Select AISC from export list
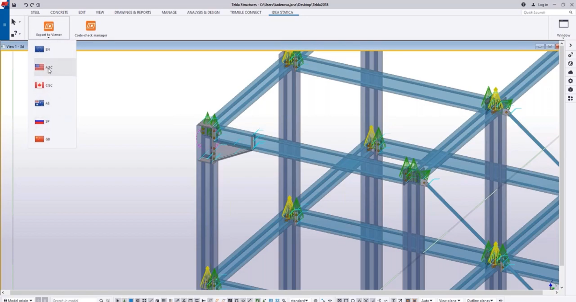576x302 pixels. coord(48,68)
